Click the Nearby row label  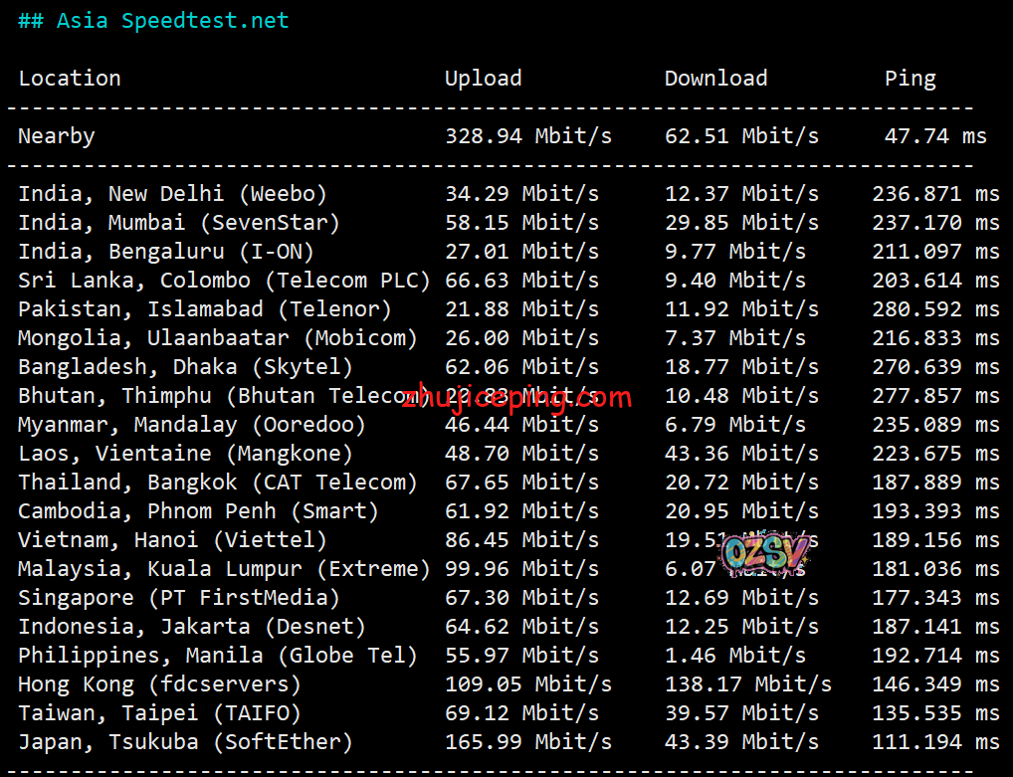pos(57,136)
